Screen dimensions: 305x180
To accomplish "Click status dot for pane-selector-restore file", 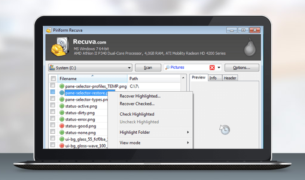I will pyautogui.click(x=62, y=93).
